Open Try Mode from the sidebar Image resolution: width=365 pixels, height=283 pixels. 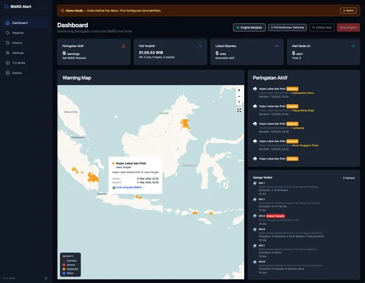(x=26, y=63)
